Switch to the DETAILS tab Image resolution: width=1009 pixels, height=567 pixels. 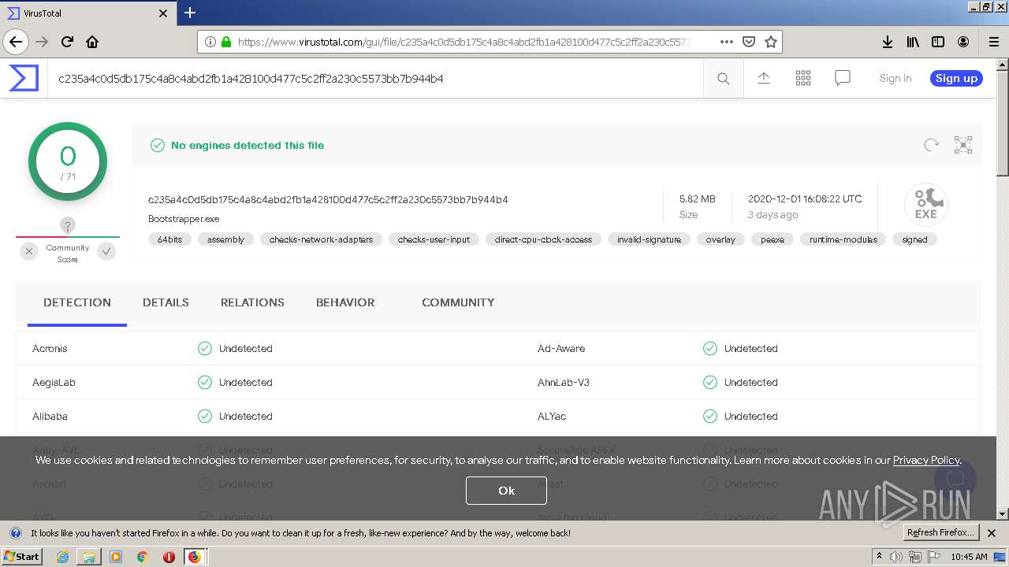tap(166, 302)
